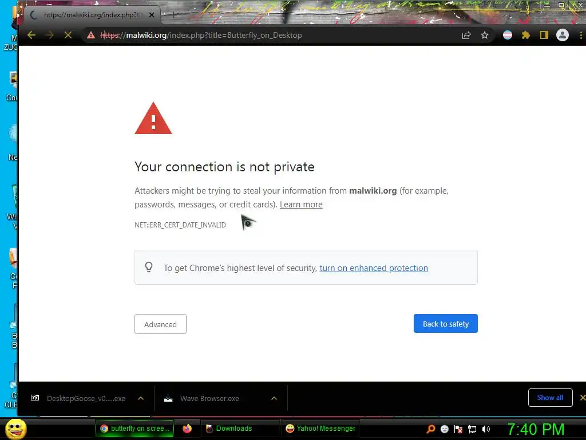Go back using the browser back arrow
586x440 pixels.
click(31, 35)
